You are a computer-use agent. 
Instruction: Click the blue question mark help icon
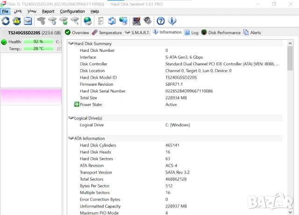click(x=161, y=21)
